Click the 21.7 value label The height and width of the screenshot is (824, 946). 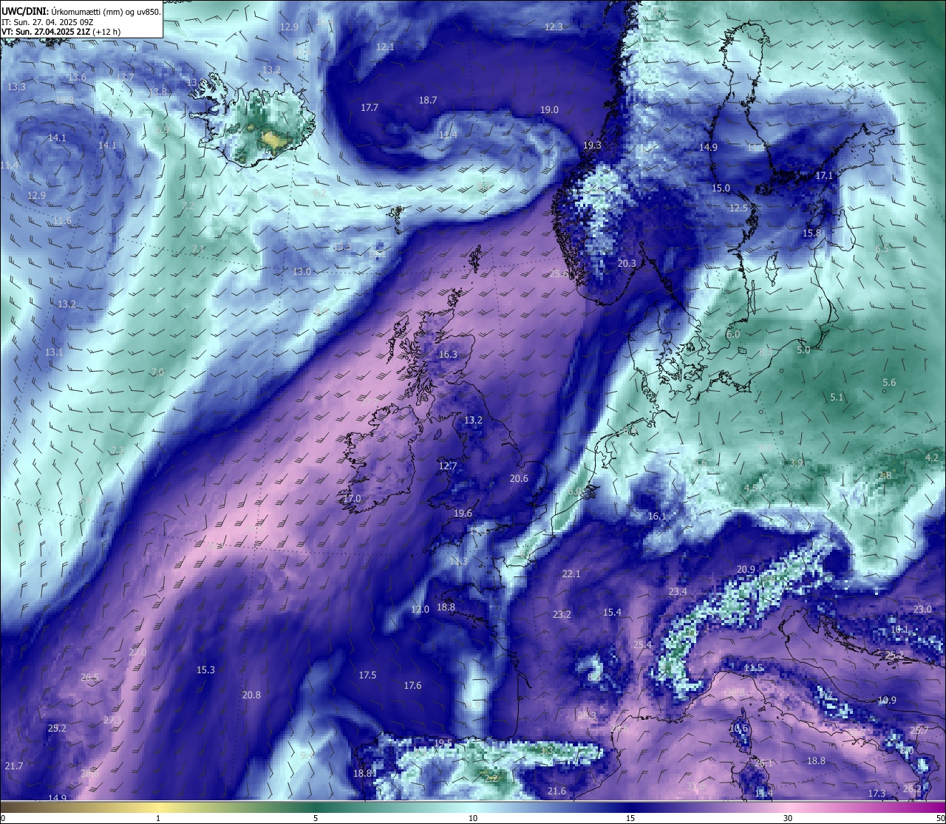[x=14, y=766]
